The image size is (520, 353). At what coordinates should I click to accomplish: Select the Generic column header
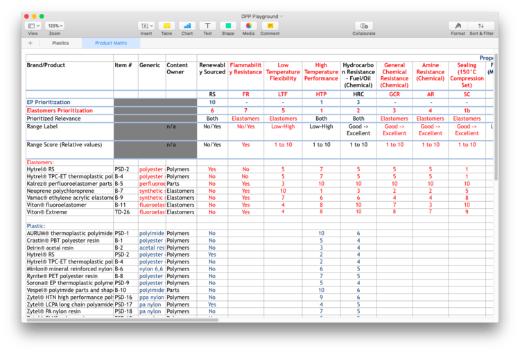152,76
